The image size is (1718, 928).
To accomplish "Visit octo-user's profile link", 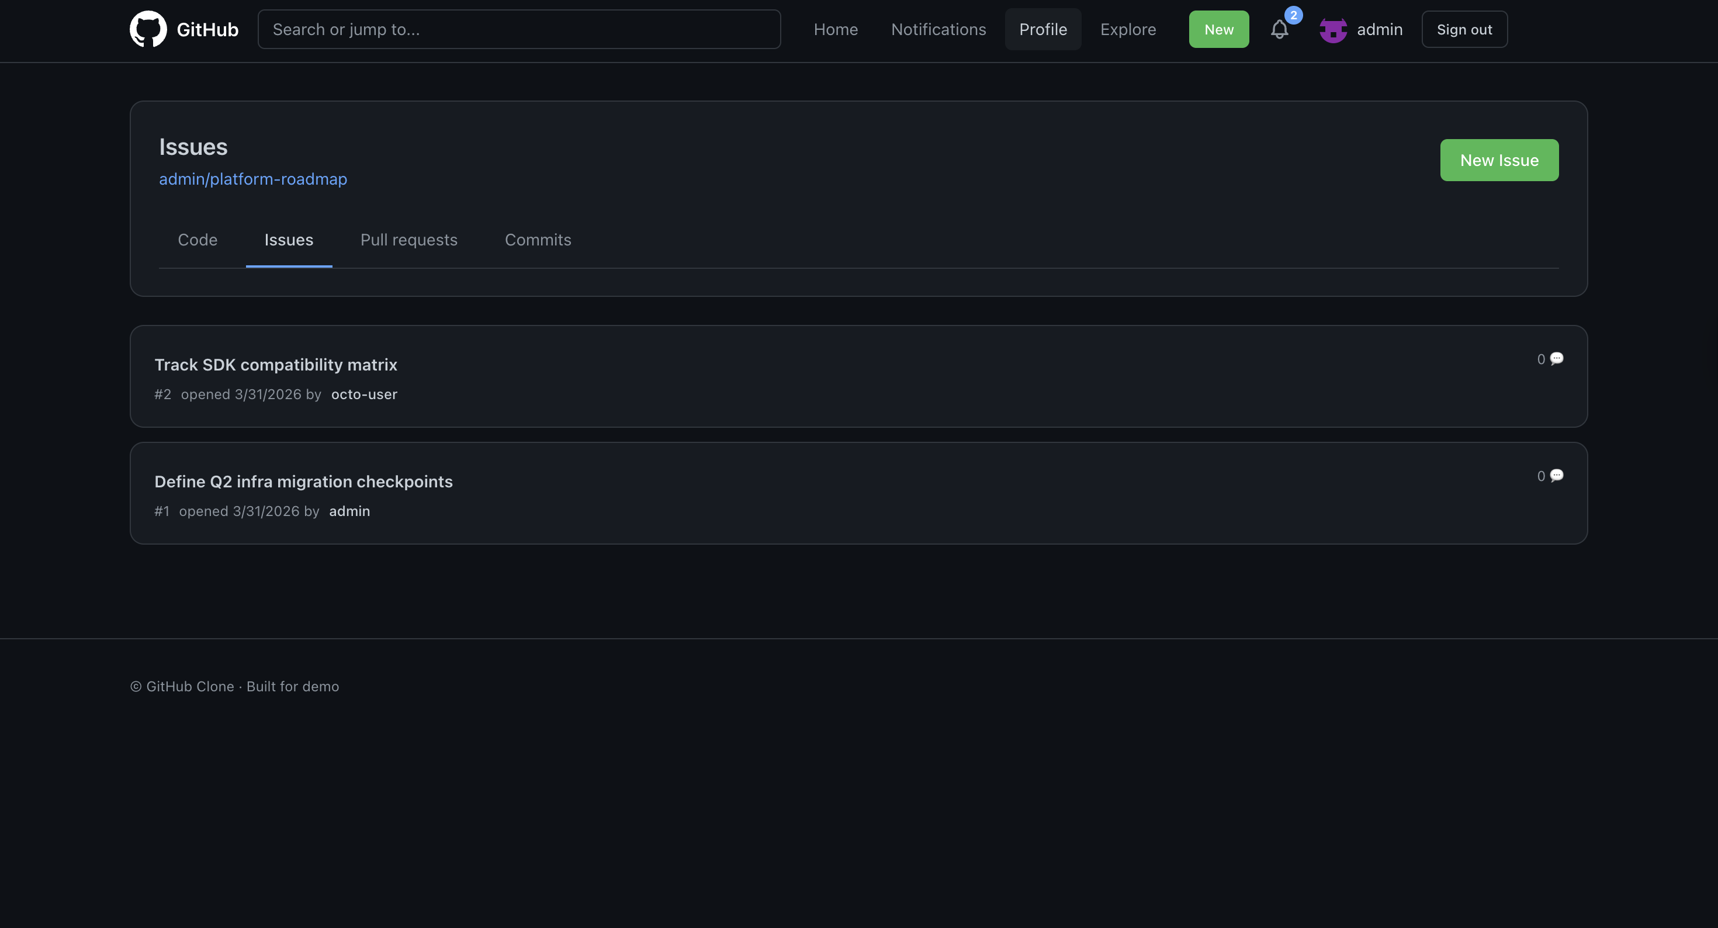I will (364, 394).
